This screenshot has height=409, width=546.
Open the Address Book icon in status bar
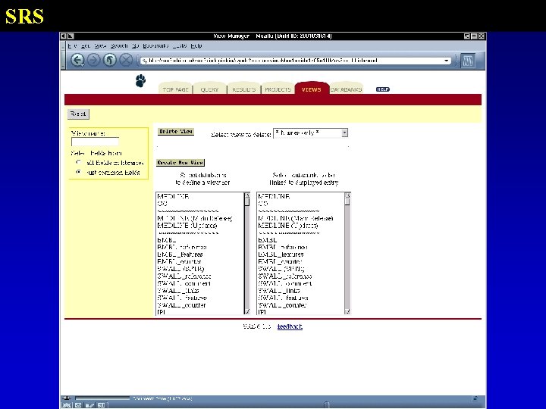tap(101, 405)
